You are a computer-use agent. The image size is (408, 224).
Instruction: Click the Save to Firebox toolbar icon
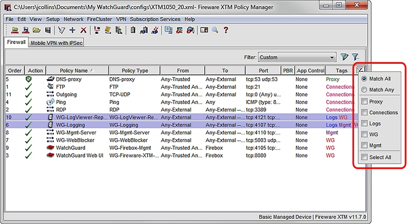tap(26, 30)
